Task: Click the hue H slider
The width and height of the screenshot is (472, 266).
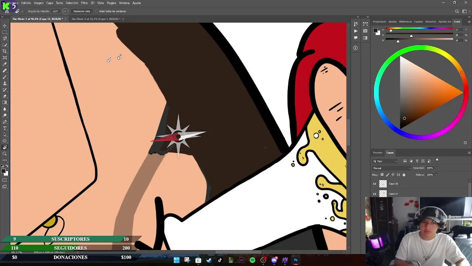Action: tap(420, 28)
